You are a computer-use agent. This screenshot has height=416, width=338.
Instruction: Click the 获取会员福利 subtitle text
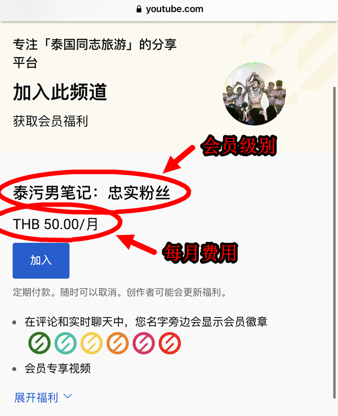click(x=50, y=121)
